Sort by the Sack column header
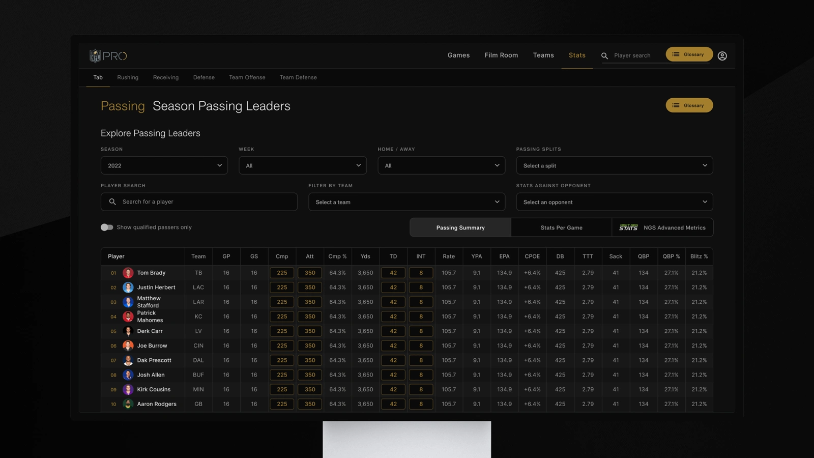814x458 pixels. [616, 256]
